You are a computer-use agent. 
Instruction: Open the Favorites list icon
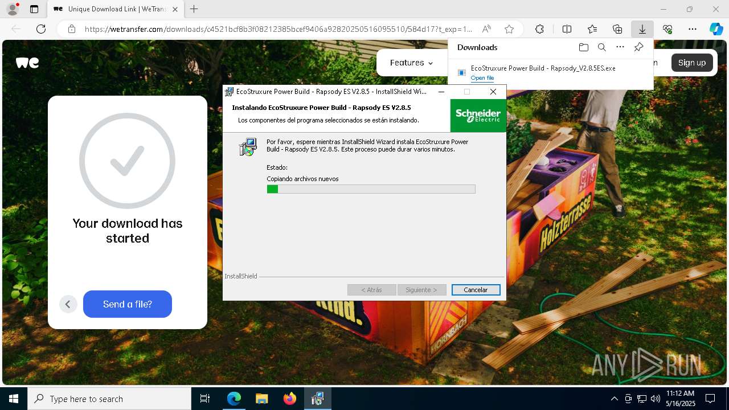click(592, 29)
